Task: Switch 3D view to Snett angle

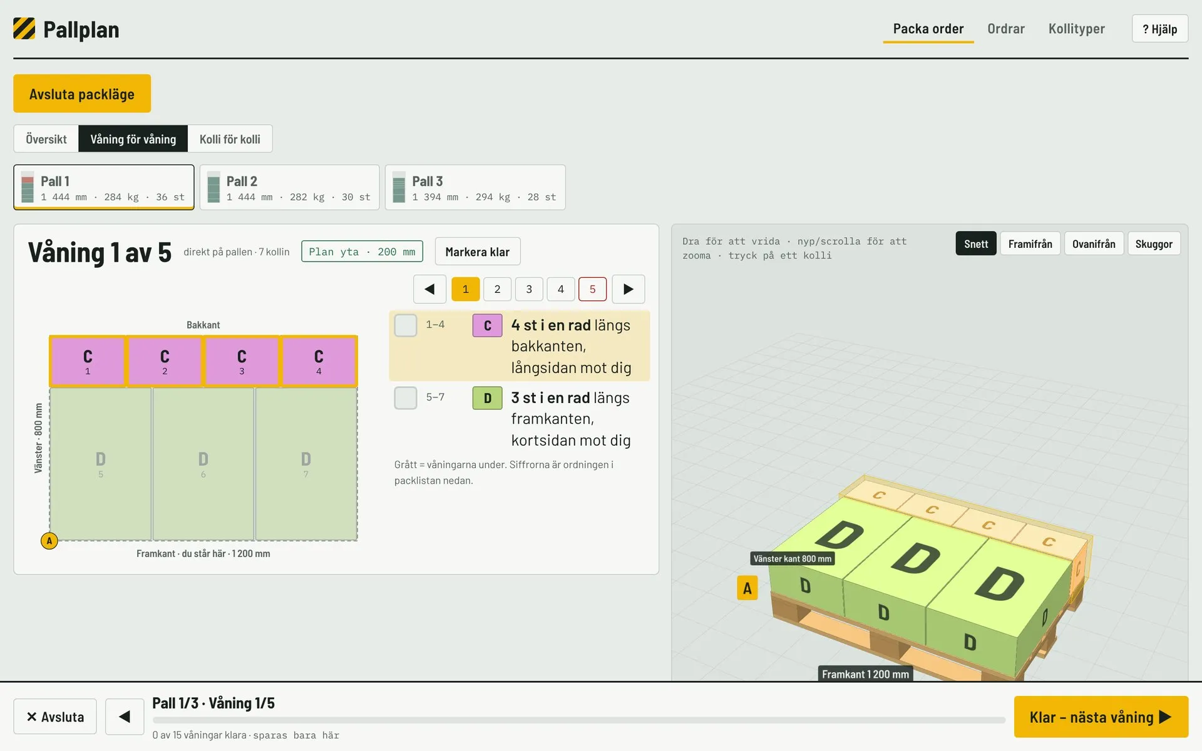Action: point(976,244)
